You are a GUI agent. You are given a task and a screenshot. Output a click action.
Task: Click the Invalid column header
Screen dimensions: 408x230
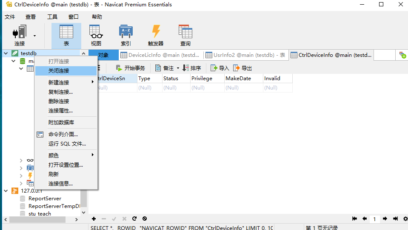point(277,79)
